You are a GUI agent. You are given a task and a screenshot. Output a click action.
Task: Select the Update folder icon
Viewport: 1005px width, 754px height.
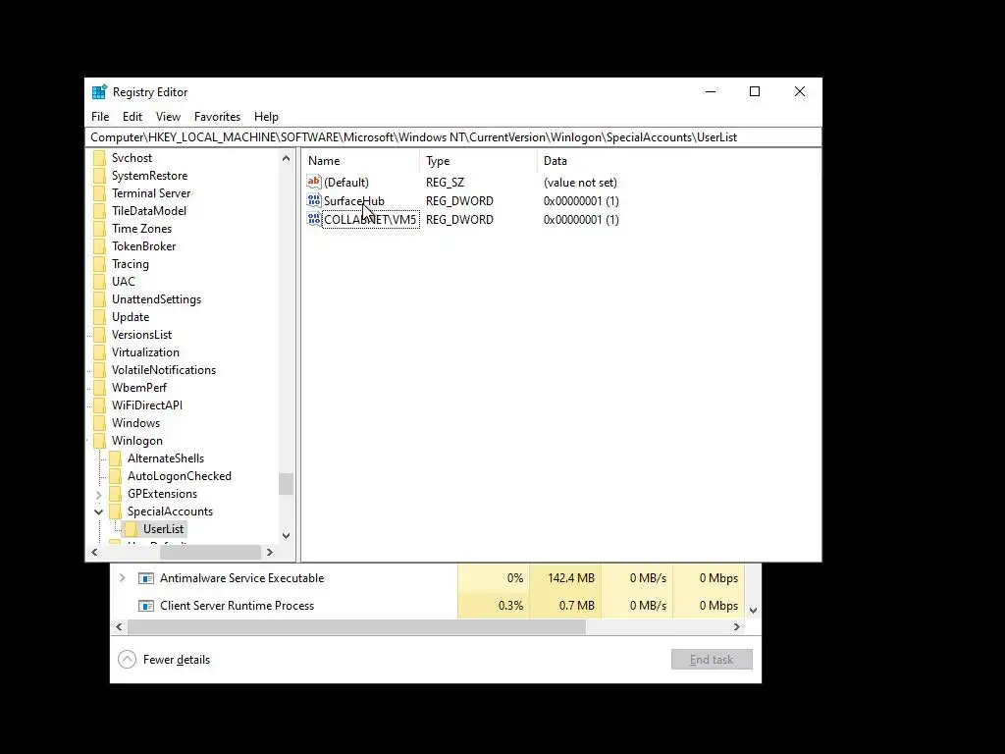pos(99,317)
